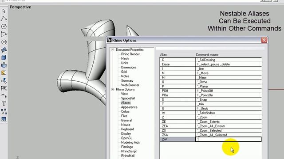284x159 pixels.
Task: Open the RhinoScript options page
Action: click(129, 151)
